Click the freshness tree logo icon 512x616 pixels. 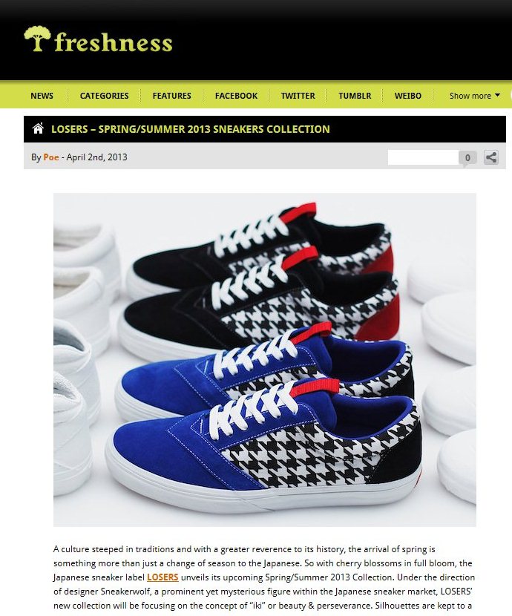[37, 39]
